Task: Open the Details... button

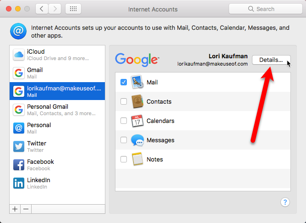Action: (x=271, y=60)
